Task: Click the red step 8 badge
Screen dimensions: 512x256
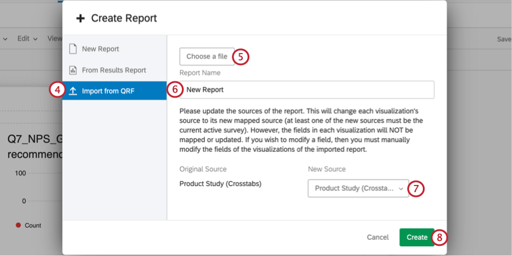Action: pos(440,237)
